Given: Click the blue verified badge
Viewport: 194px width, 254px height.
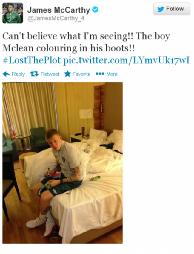Looking at the screenshot, I should click(x=95, y=9).
